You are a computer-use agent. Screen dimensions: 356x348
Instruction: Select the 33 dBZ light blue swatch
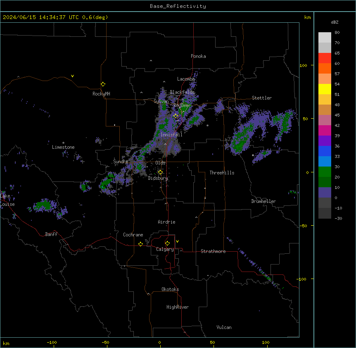click(x=325, y=162)
